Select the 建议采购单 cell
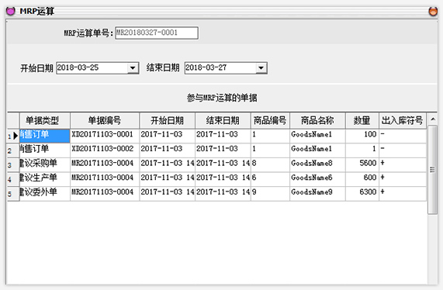The height and width of the screenshot is (290, 443). 45,165
